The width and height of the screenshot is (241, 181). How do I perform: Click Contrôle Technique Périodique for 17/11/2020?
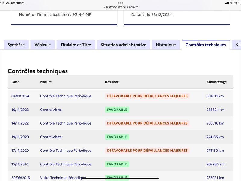pos(66,151)
